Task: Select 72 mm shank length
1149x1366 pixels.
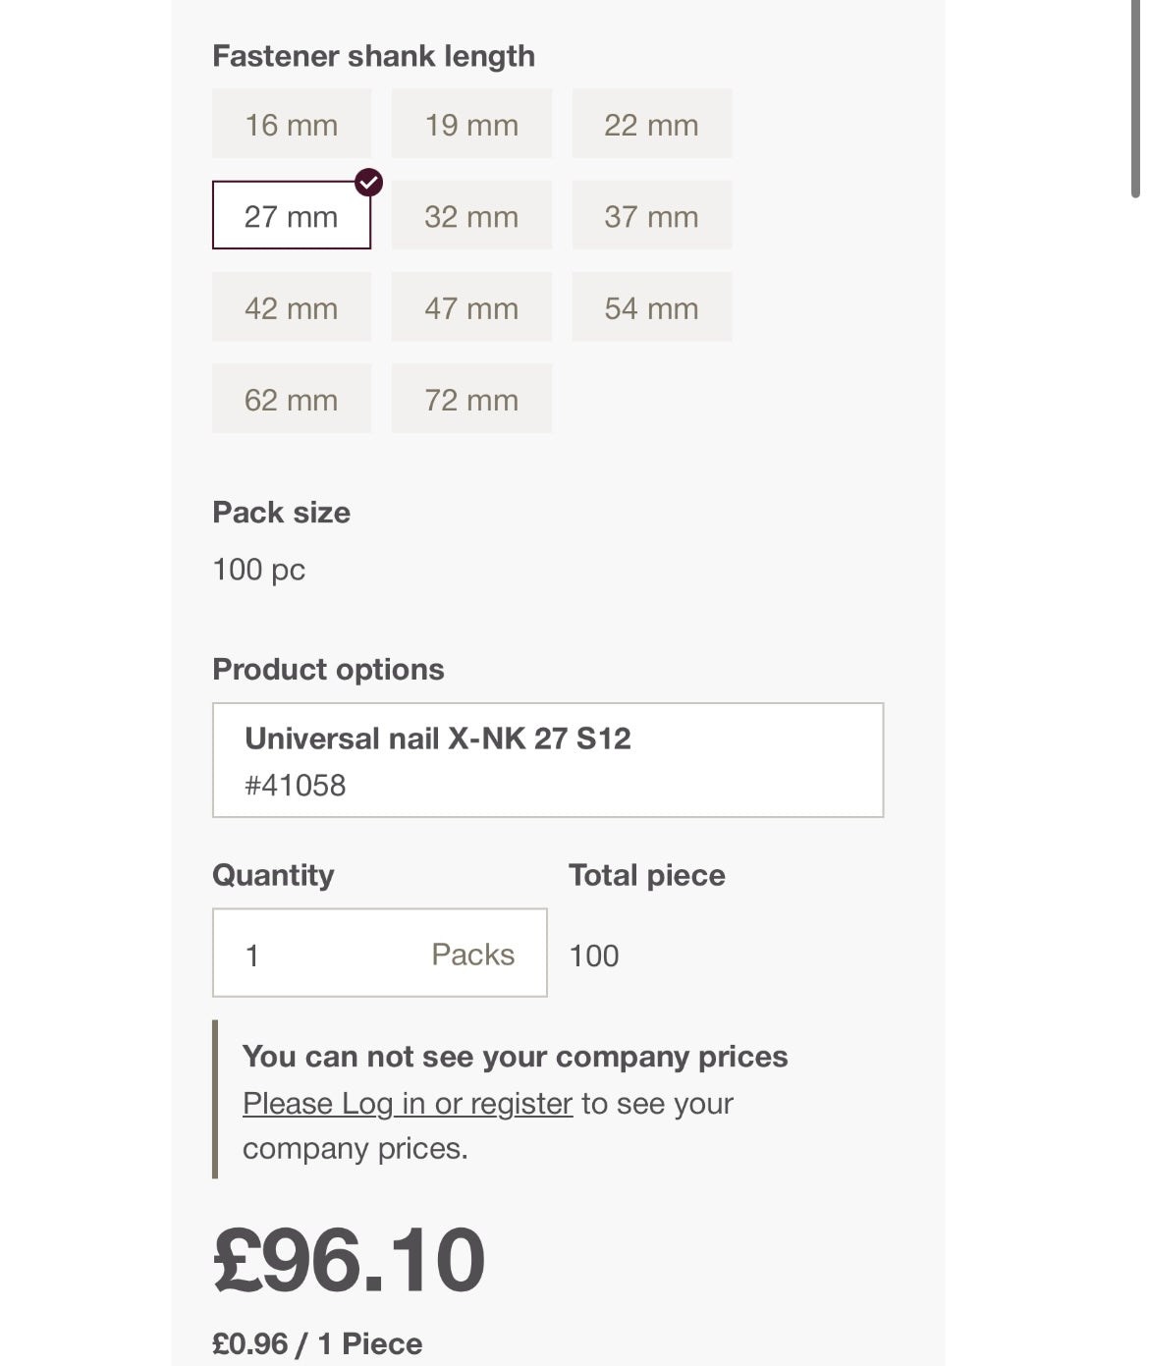Action: coord(471,399)
